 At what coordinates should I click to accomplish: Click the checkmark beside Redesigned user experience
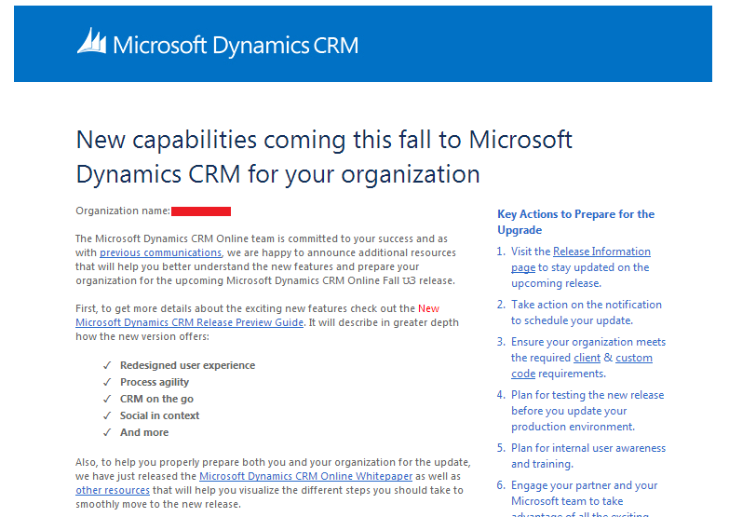point(106,365)
